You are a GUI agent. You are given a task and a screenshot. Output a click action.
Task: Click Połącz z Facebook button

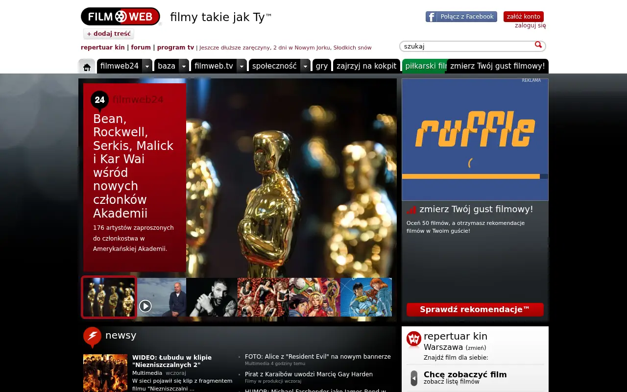coord(461,17)
